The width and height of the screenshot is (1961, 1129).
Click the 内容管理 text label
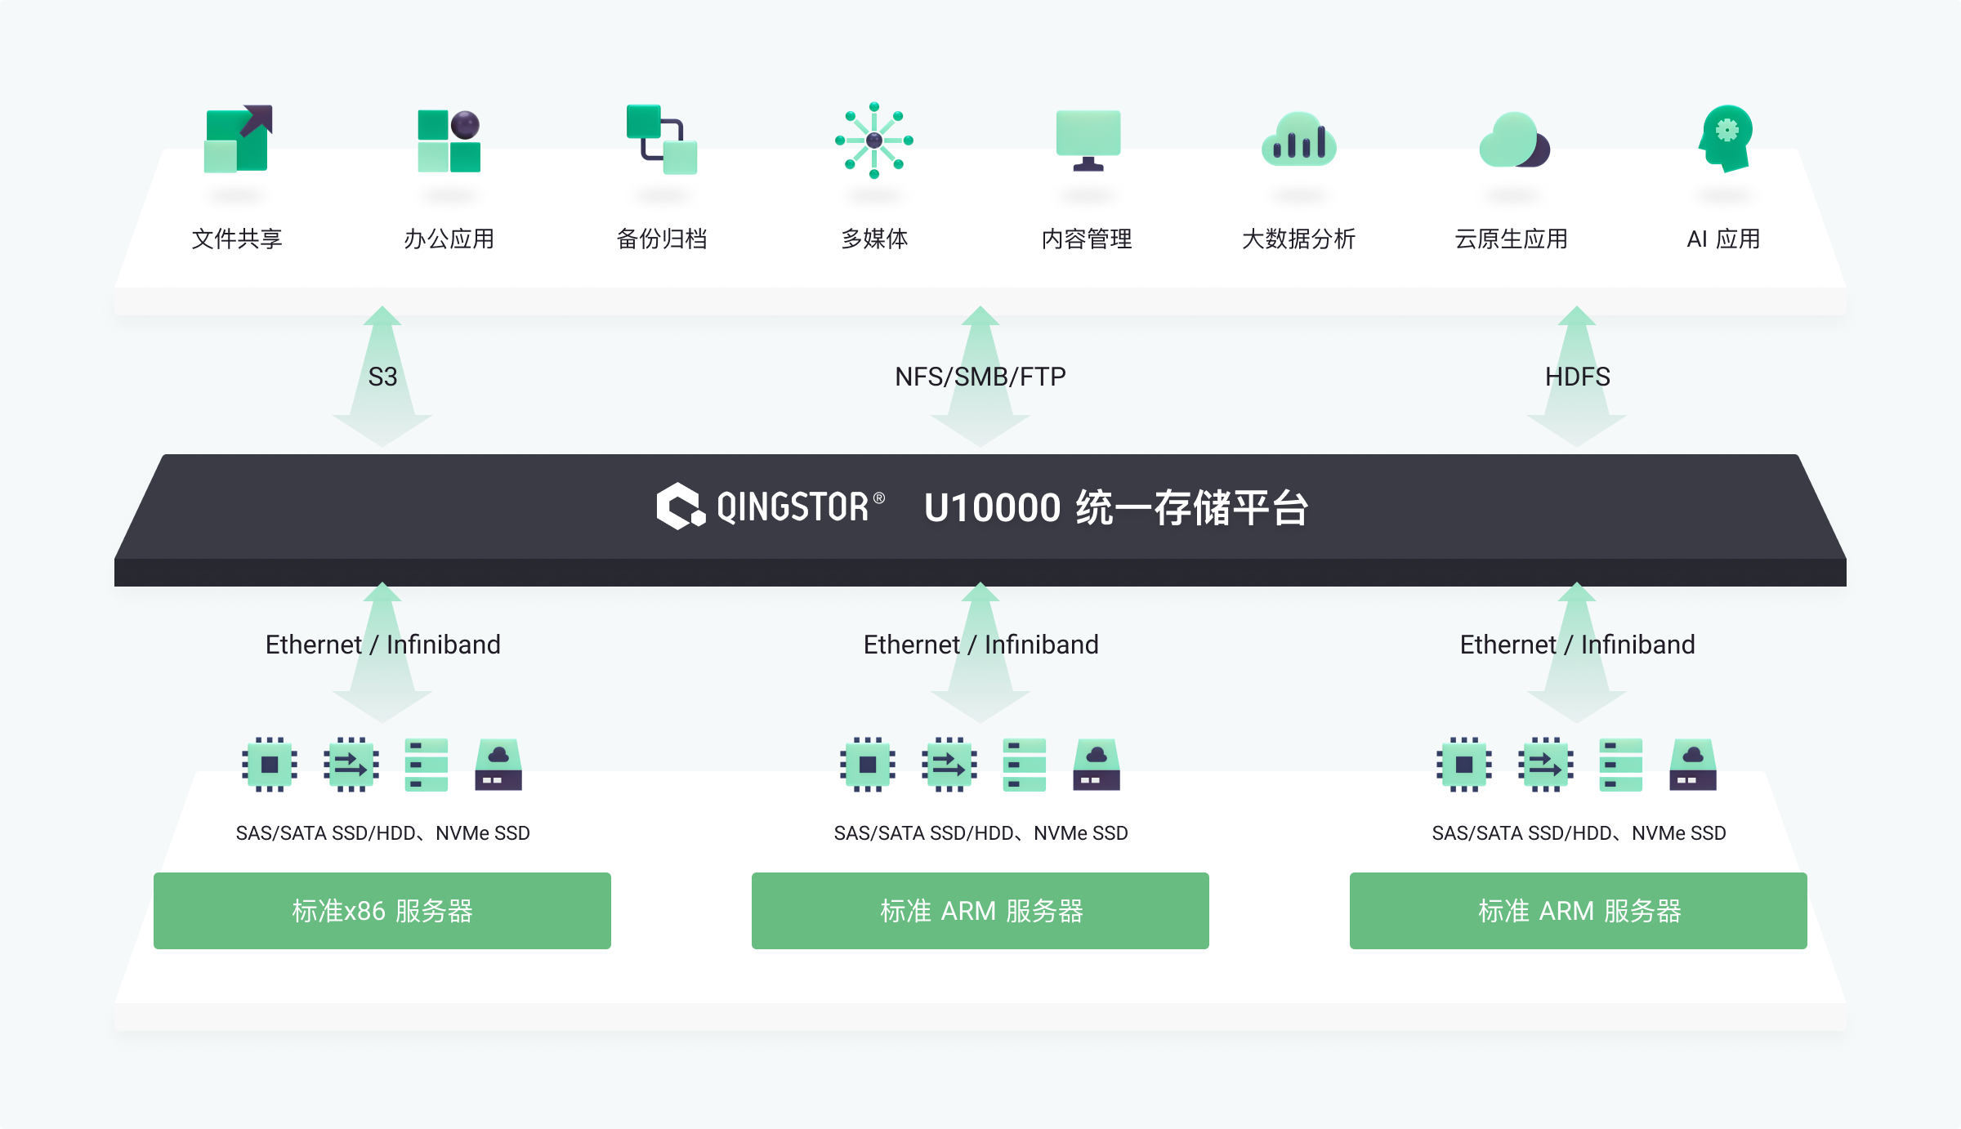click(1087, 239)
